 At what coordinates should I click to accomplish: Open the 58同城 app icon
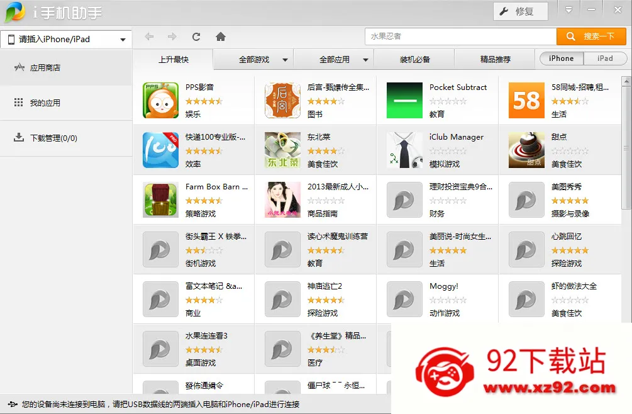coord(526,100)
